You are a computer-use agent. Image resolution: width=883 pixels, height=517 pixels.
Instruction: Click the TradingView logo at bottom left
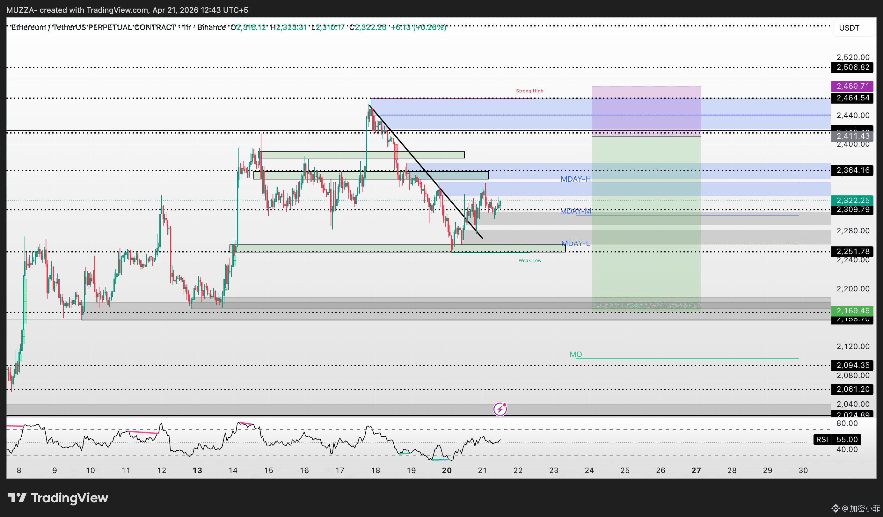coord(58,498)
